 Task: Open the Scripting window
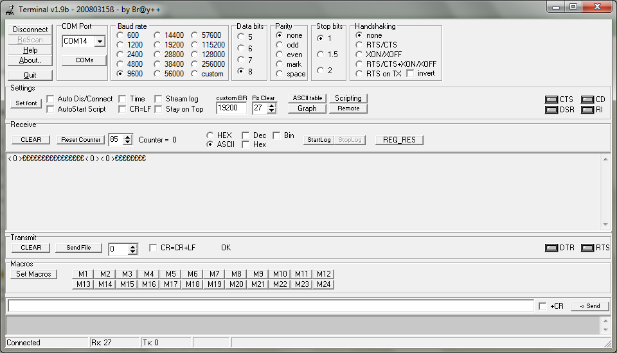pos(348,98)
